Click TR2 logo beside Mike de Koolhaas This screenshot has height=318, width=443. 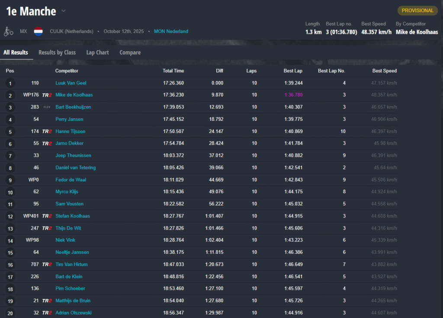click(x=47, y=95)
